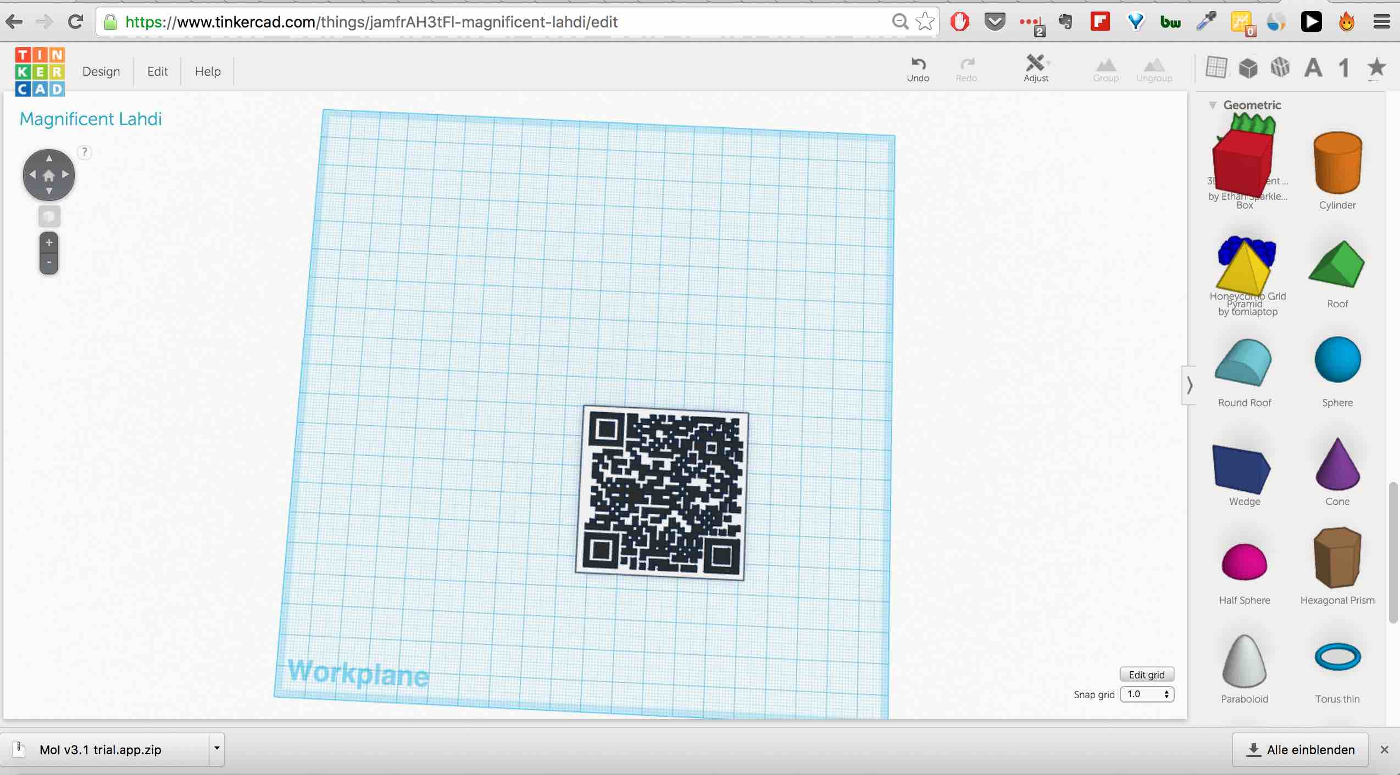This screenshot has width=1400, height=775.
Task: Collapse the shapes side panel chevron
Action: [x=1189, y=385]
